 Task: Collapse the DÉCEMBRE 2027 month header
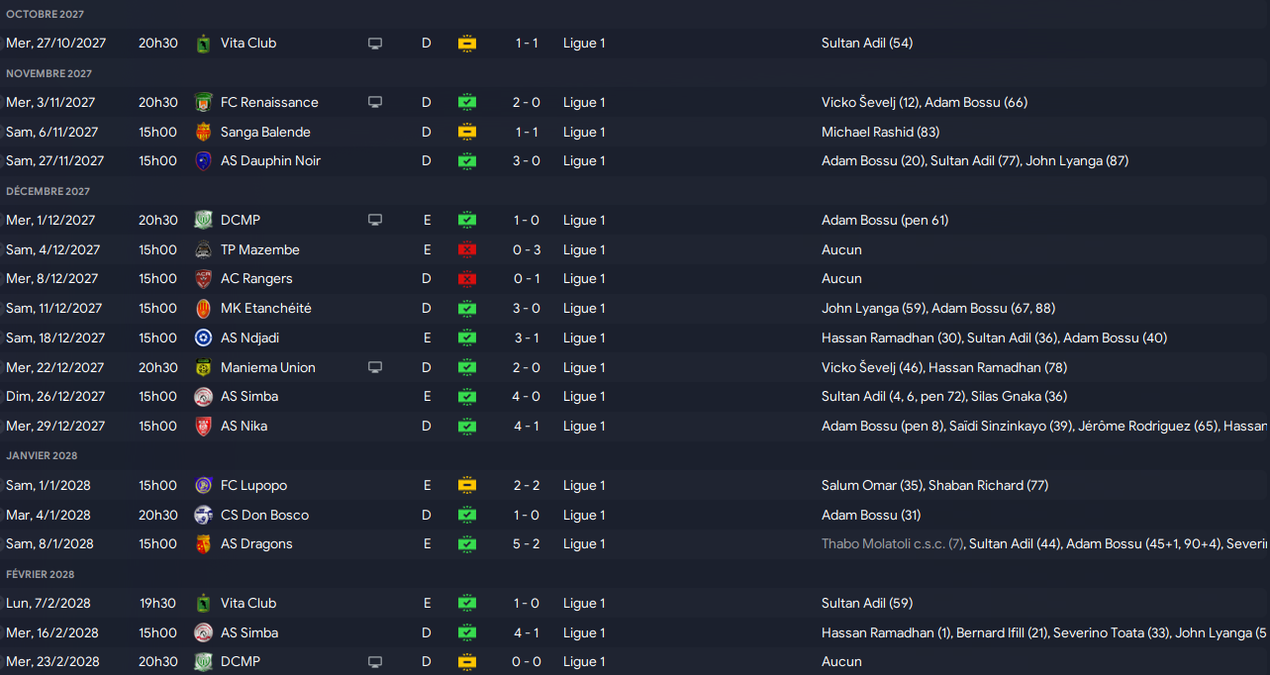point(48,191)
